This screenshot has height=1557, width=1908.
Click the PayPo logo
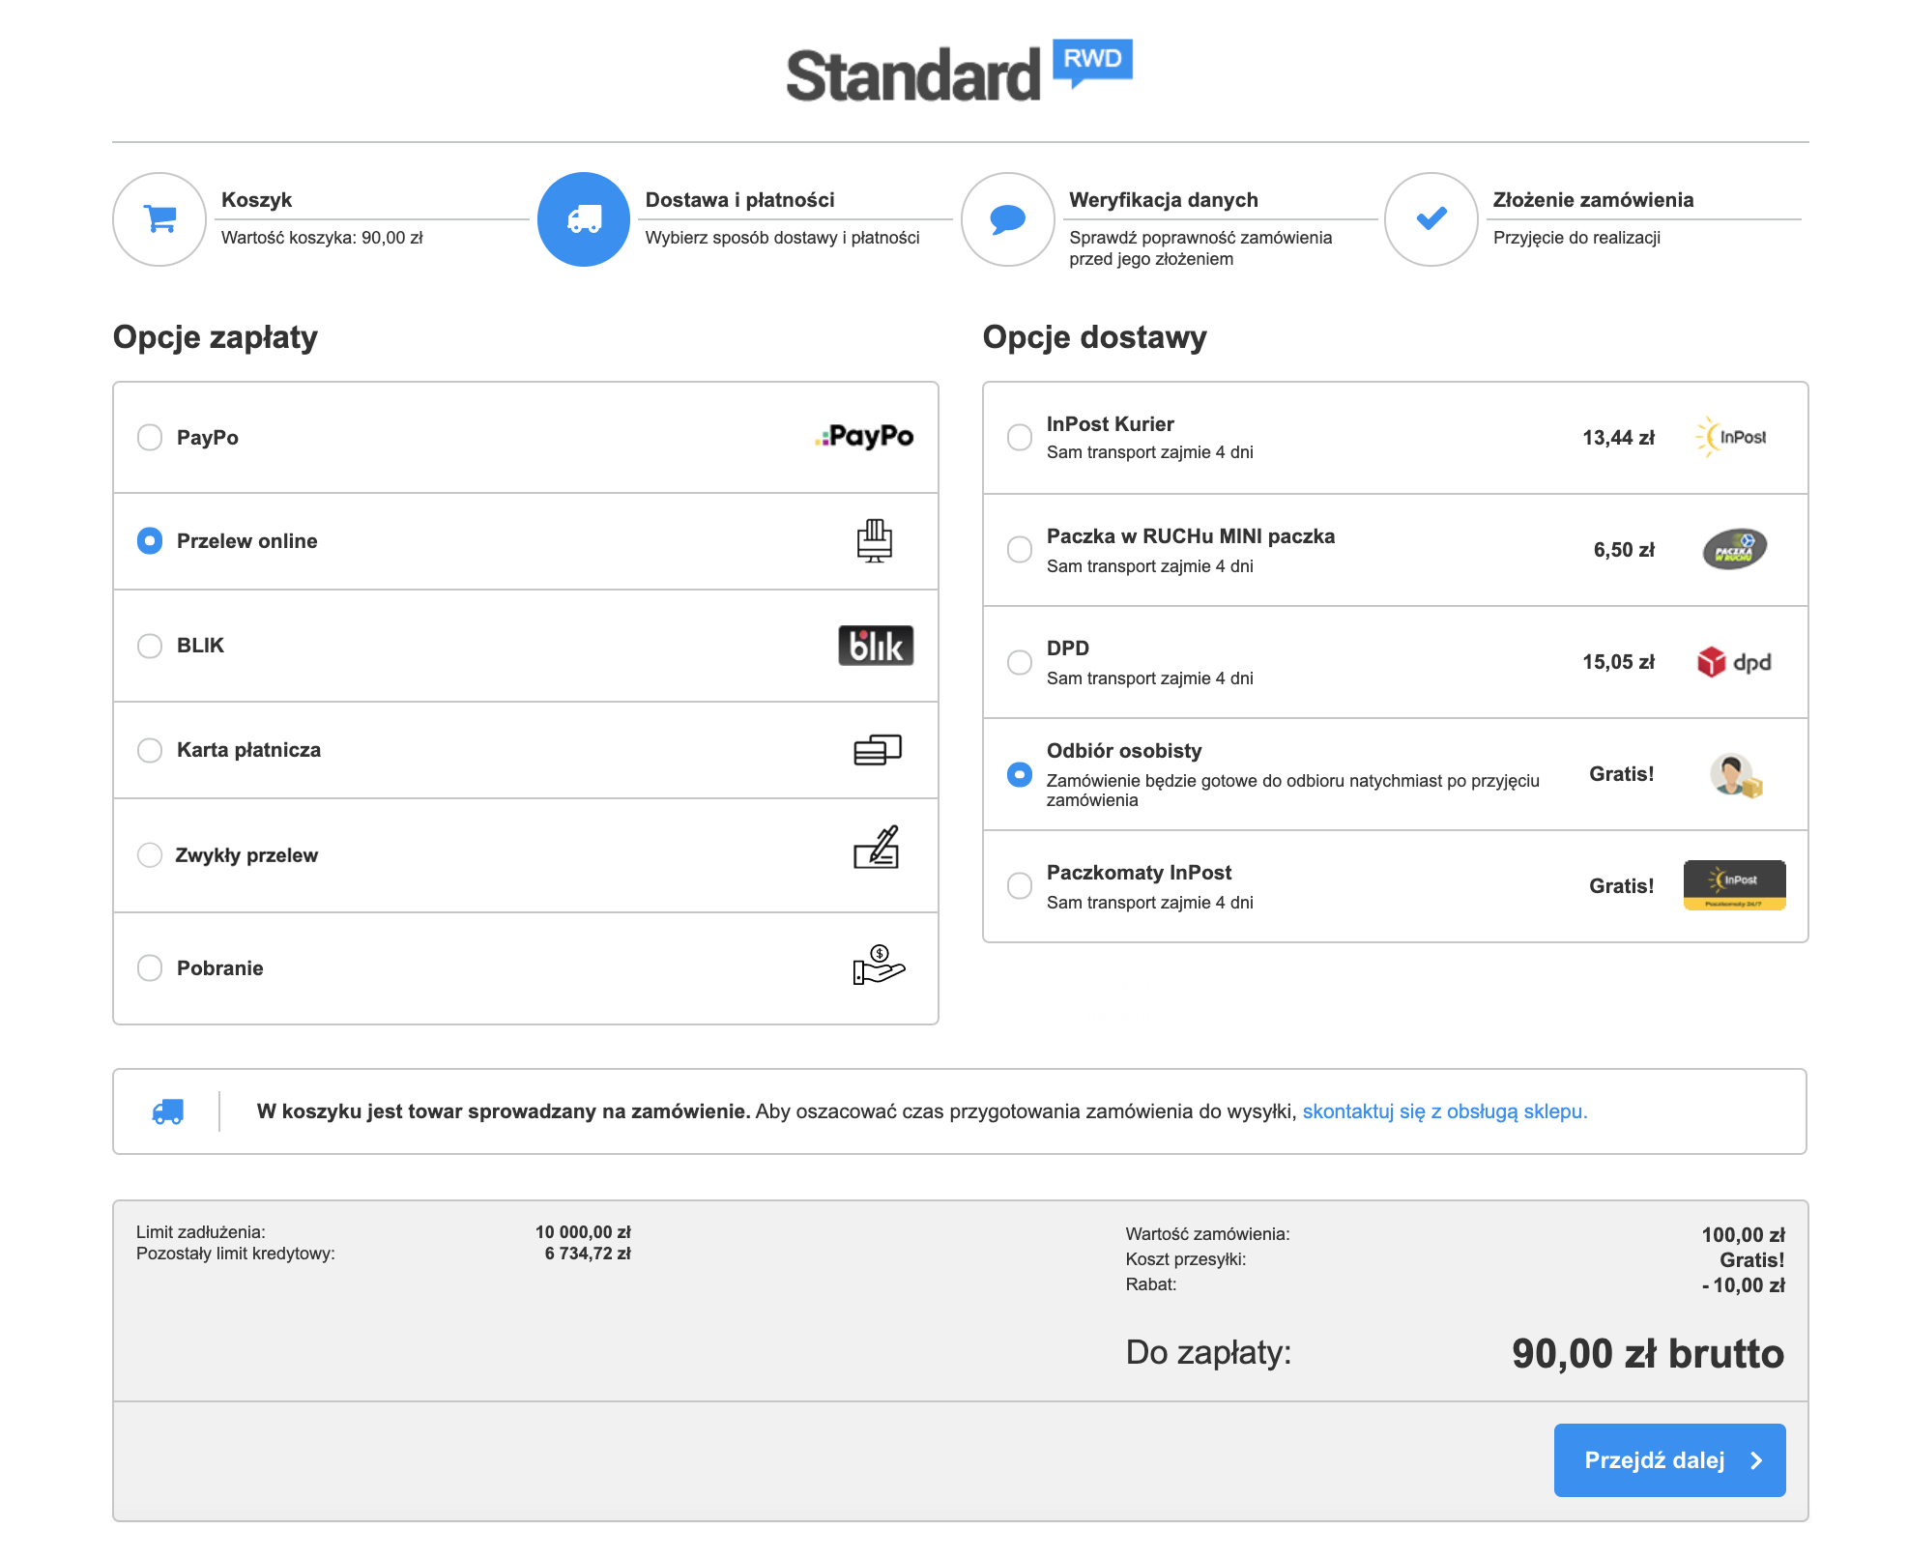coord(864,437)
